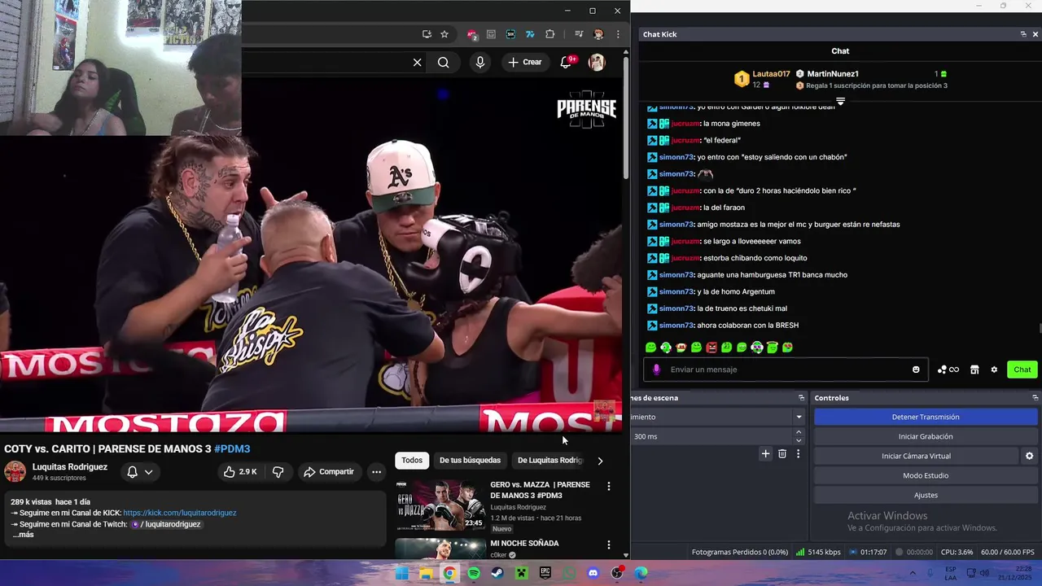
Task: Pop out the Controles dock
Action: [1035, 398]
